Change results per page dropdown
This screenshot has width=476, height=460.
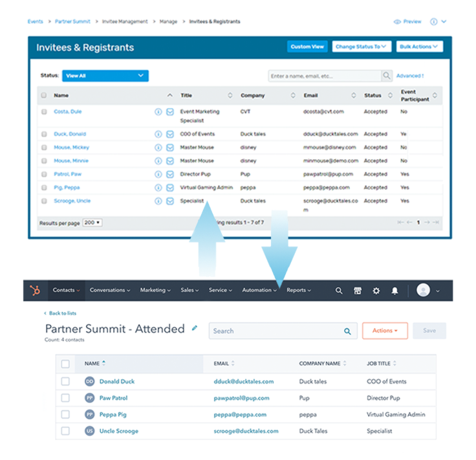coord(92,223)
